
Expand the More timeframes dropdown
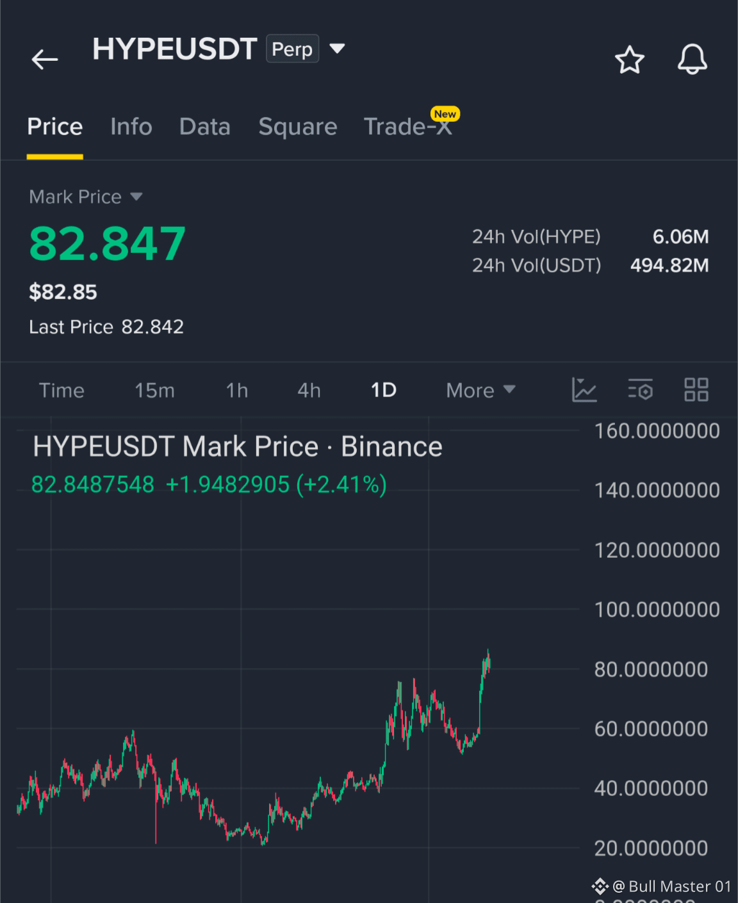tap(480, 390)
